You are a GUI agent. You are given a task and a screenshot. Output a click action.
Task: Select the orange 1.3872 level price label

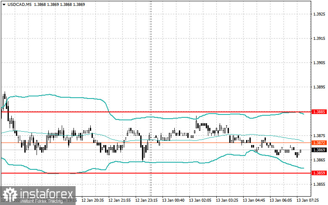click(x=319, y=143)
